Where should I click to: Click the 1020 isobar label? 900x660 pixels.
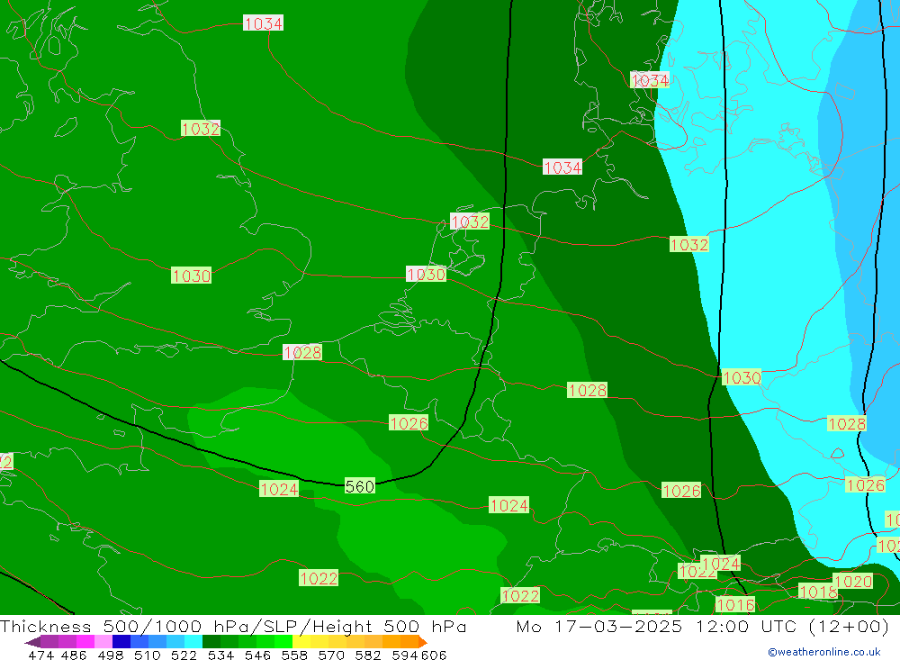coord(853,582)
